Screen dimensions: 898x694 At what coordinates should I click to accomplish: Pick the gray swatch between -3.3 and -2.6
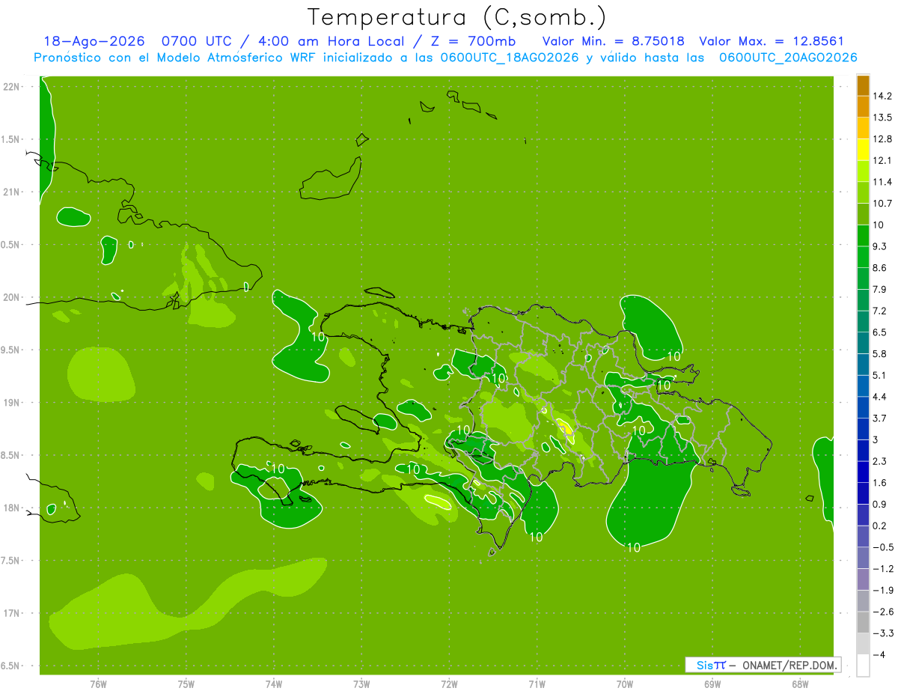[x=863, y=622]
